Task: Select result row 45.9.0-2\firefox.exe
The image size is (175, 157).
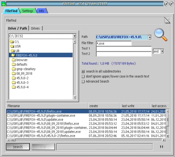Action: [x=86, y=136]
